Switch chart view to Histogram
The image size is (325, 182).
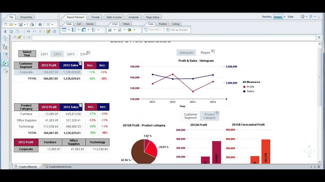click(x=186, y=53)
